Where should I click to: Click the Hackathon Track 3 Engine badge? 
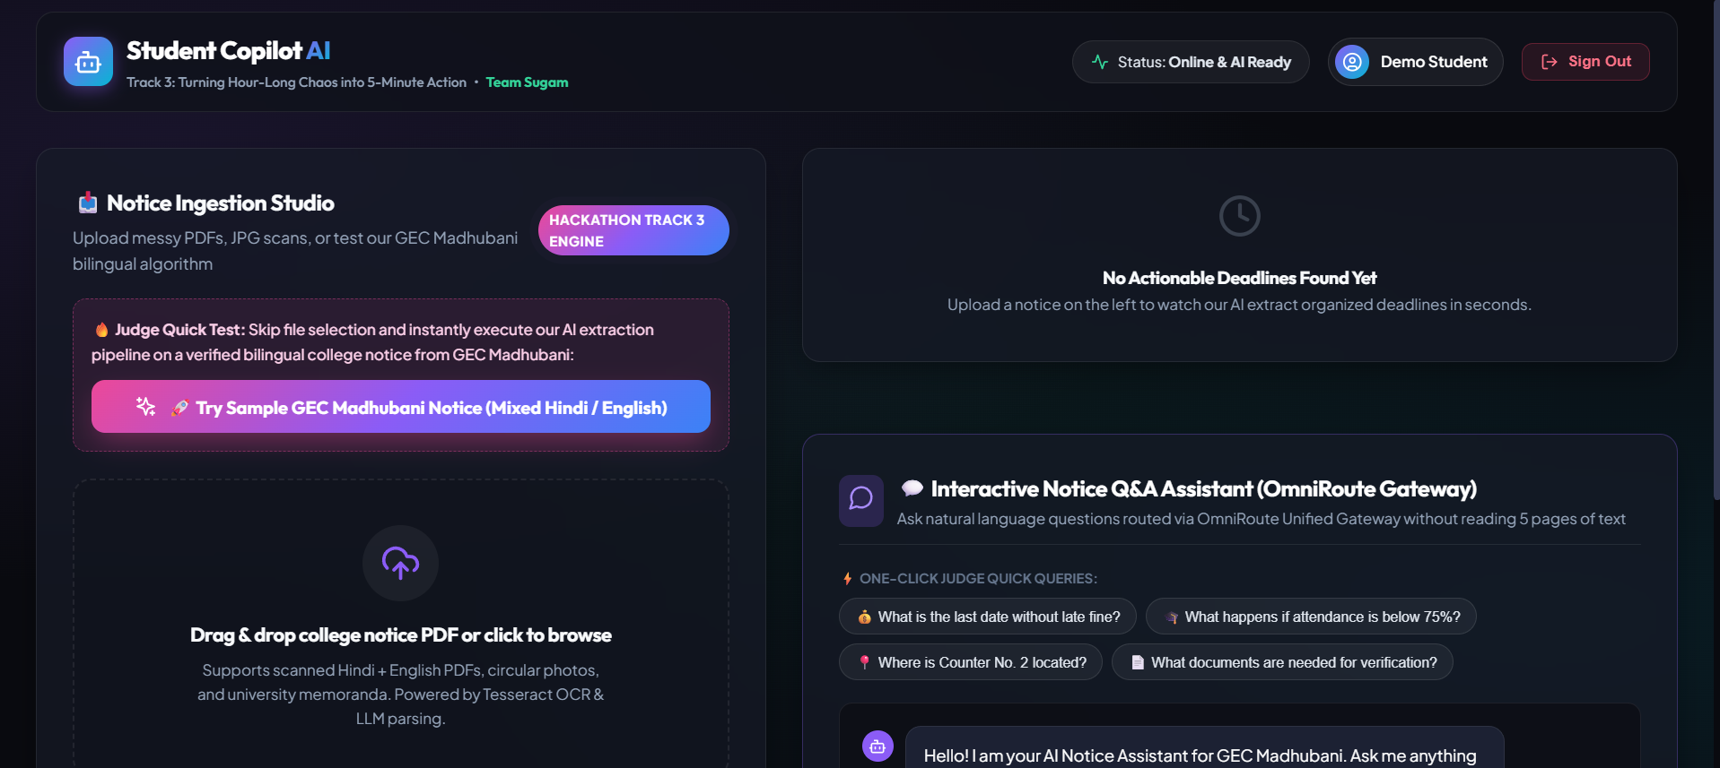point(633,230)
